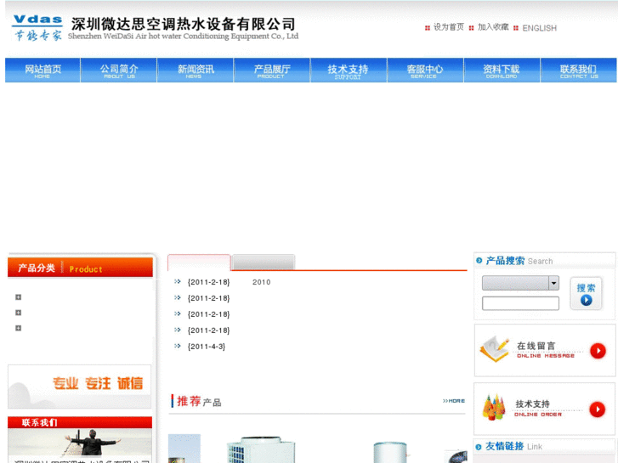Click the Vdas company logo
Screen dimensions: 618x463
point(37,27)
